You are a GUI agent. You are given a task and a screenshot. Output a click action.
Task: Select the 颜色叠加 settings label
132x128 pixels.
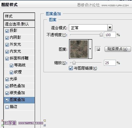17,86
